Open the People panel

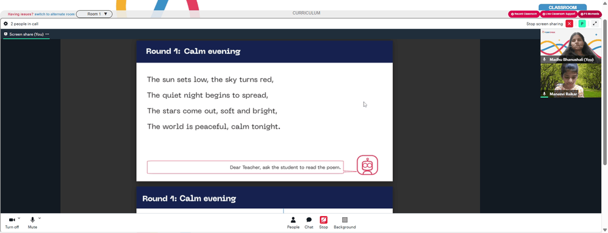(x=293, y=223)
